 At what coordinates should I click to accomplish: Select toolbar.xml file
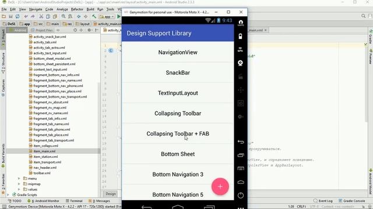(x=42, y=173)
